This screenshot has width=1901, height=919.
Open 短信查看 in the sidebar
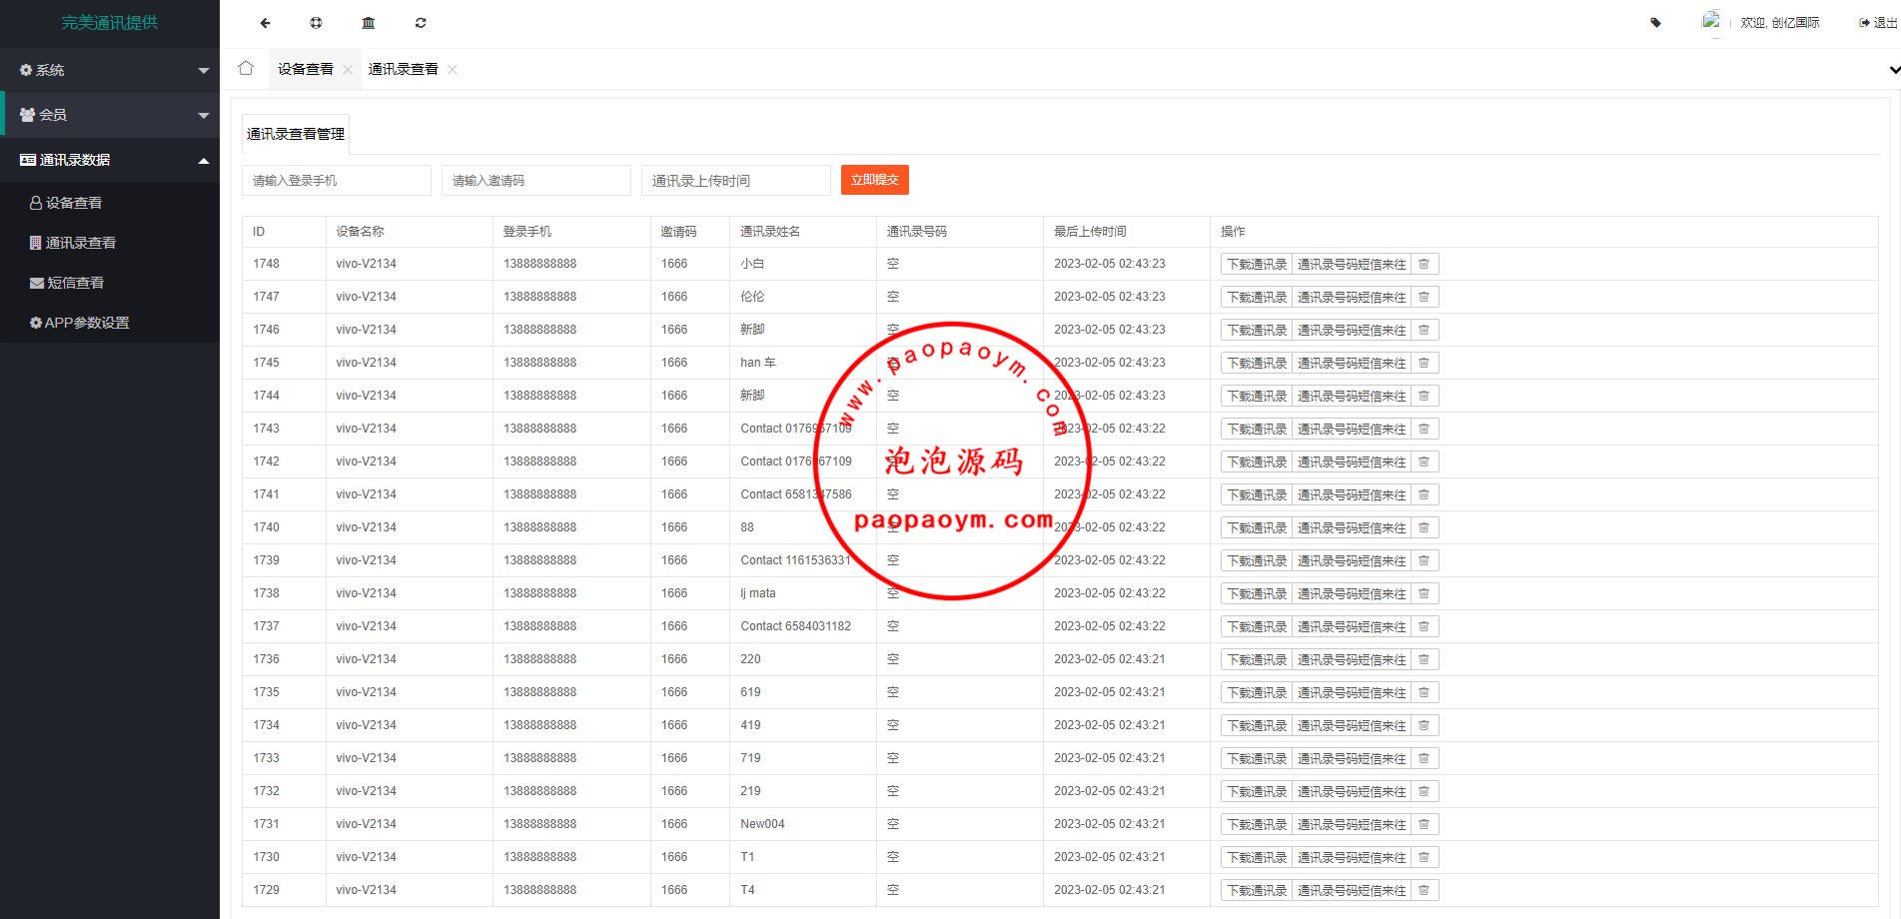(76, 283)
